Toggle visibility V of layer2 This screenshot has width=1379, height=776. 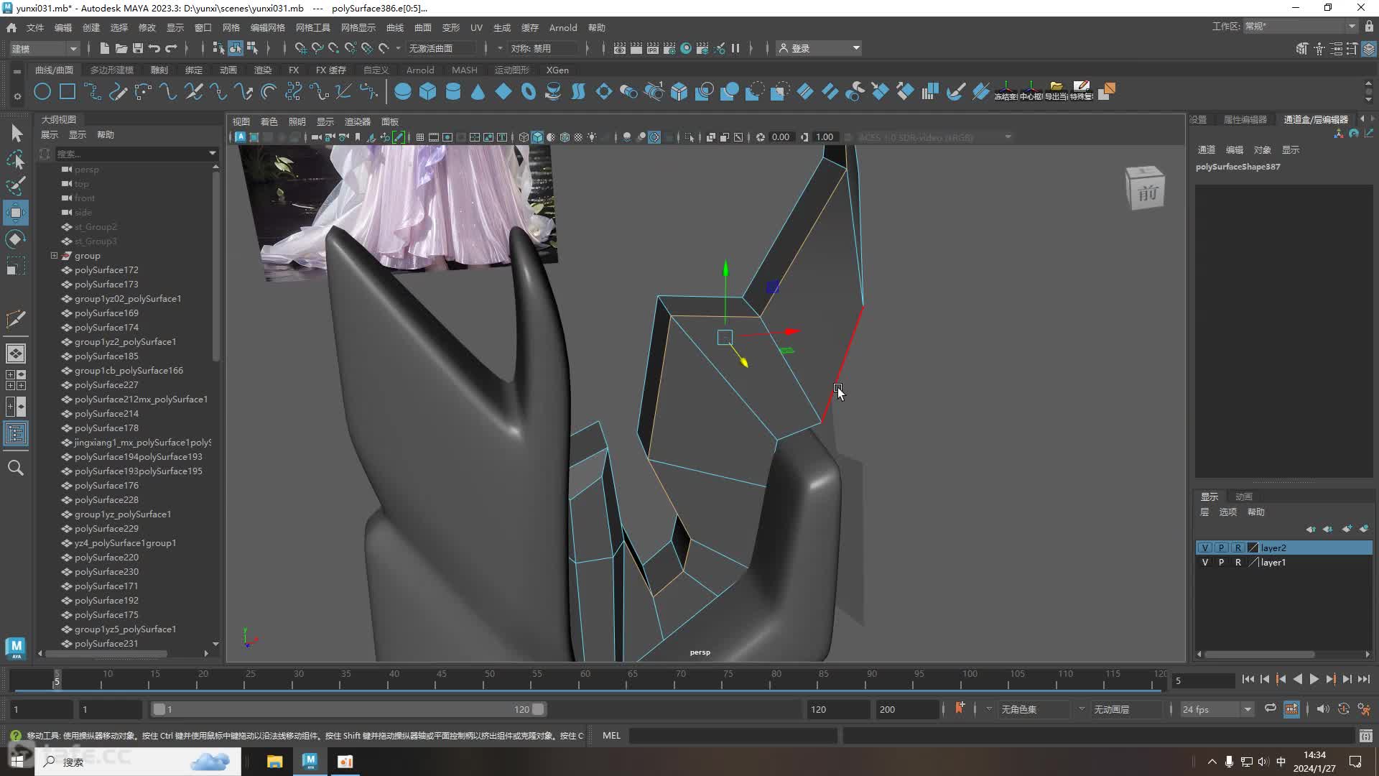click(1205, 548)
